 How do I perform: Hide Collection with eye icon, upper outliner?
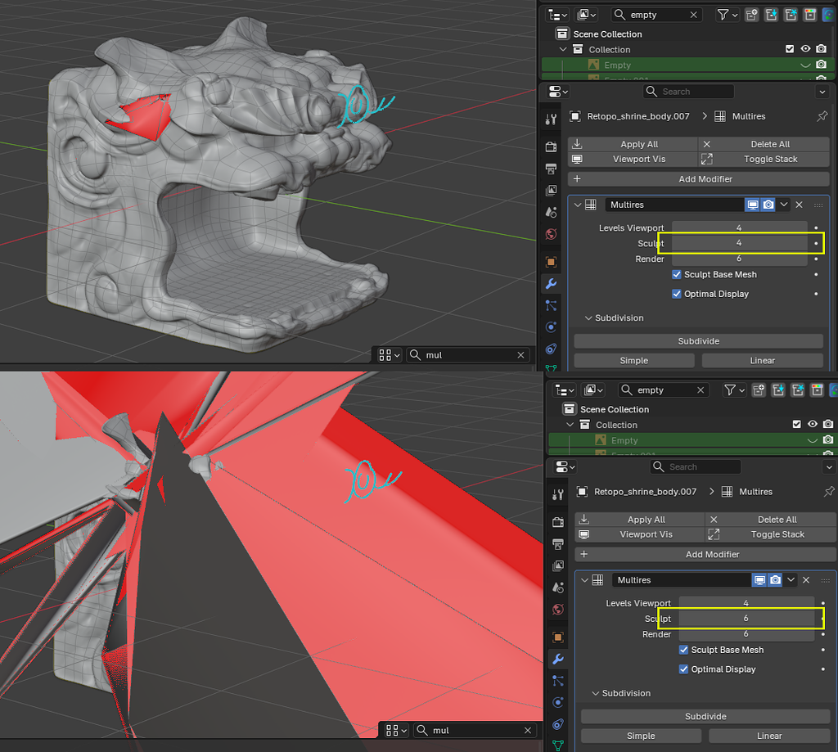[805, 49]
